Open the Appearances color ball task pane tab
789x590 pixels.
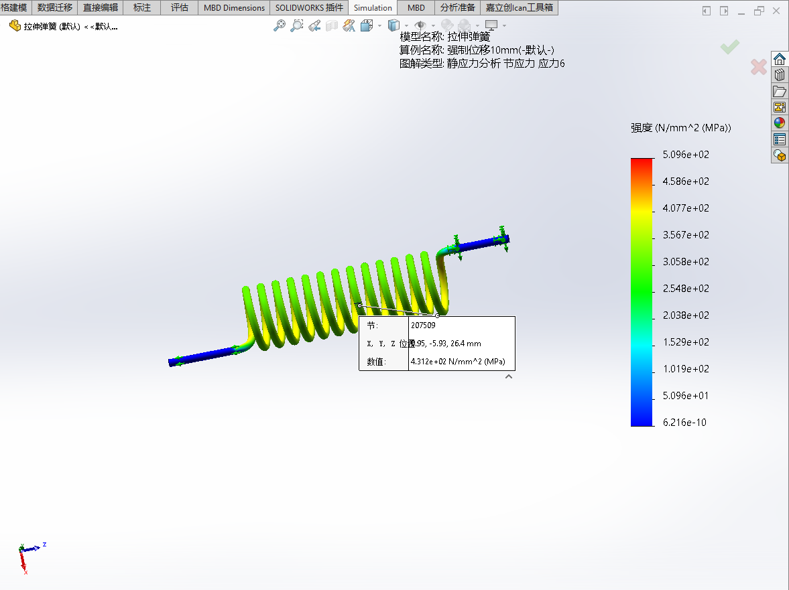point(779,123)
